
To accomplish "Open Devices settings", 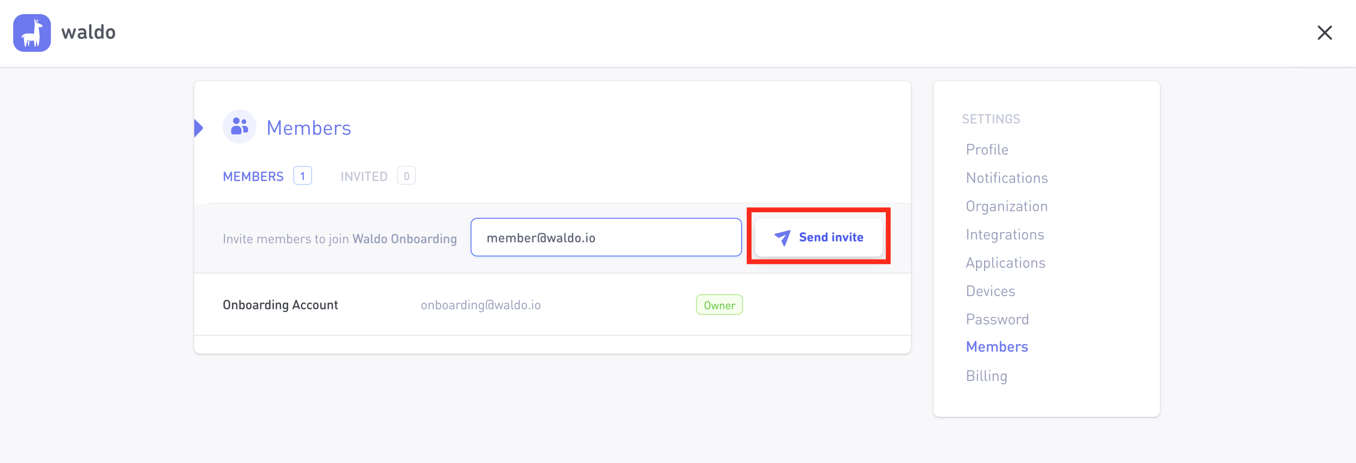I will [990, 291].
